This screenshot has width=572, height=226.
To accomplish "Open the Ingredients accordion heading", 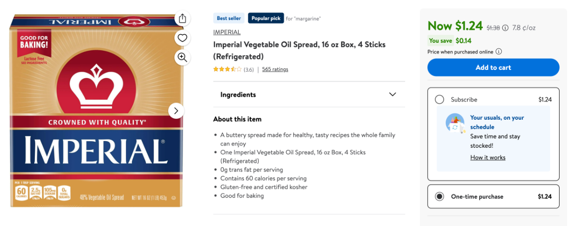I will point(238,94).
